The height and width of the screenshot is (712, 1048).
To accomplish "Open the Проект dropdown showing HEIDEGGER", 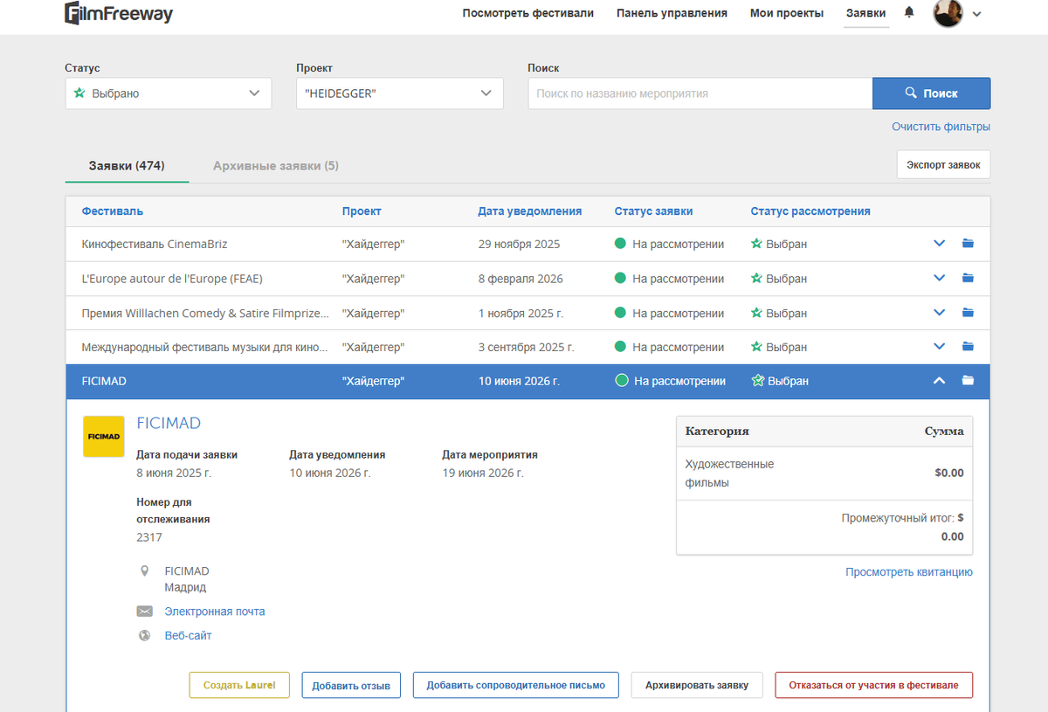I will tap(400, 93).
